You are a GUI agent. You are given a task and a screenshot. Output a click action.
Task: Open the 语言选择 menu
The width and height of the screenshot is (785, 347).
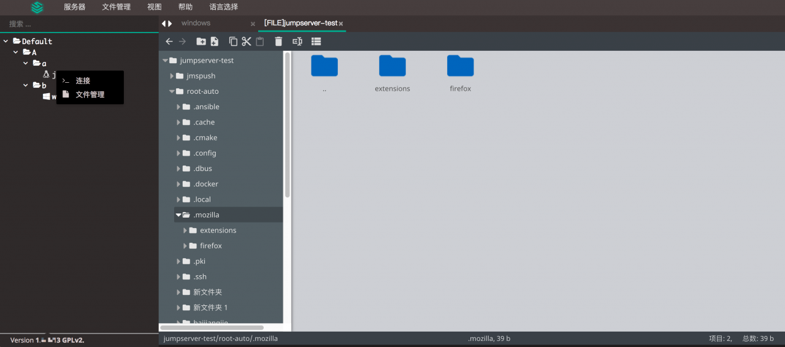(224, 7)
